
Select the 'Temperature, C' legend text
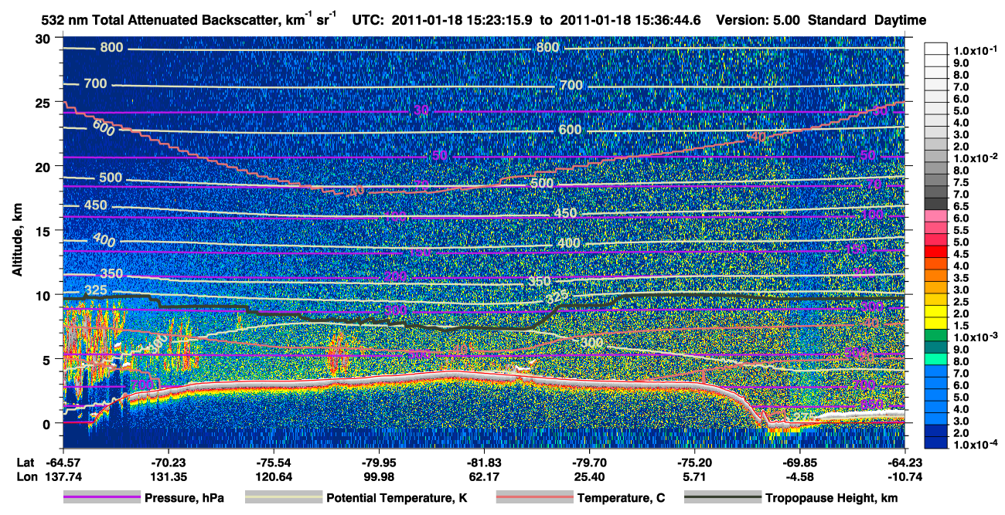click(621, 499)
